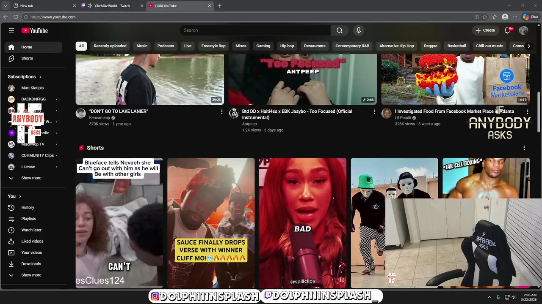Open Sauce Finally Drops Verse short

click(211, 223)
